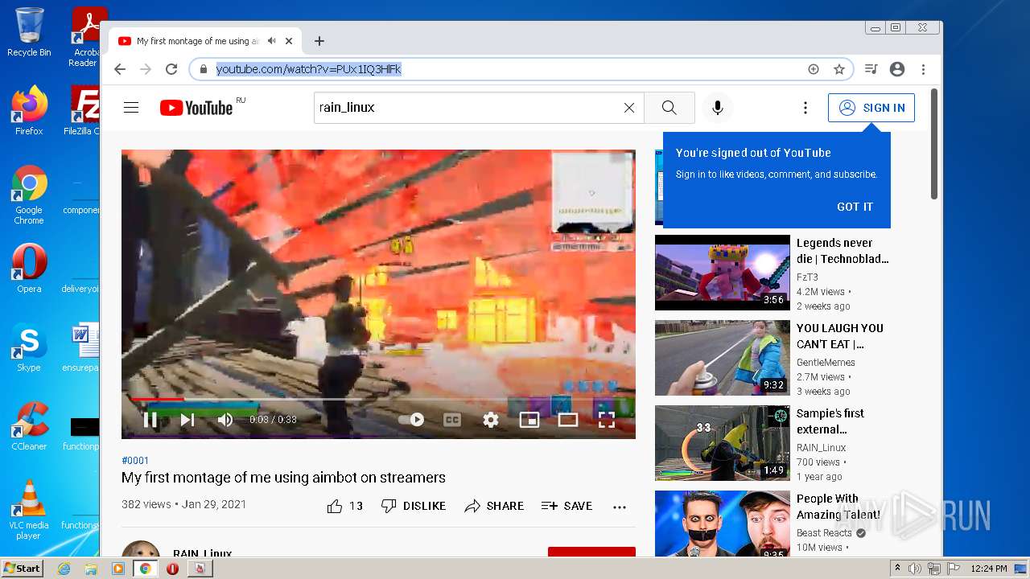
Task: Open RAIN_Linux channel avatar
Action: pyautogui.click(x=141, y=550)
